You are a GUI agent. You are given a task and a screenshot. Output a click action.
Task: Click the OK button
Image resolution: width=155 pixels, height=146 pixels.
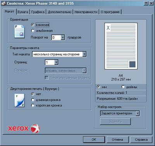click(94, 139)
